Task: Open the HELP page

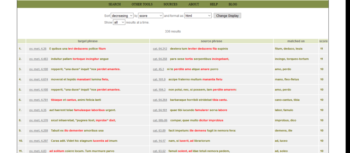Action: [x=214, y=4]
